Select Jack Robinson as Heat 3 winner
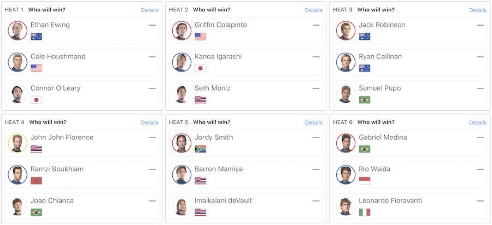 point(410,31)
